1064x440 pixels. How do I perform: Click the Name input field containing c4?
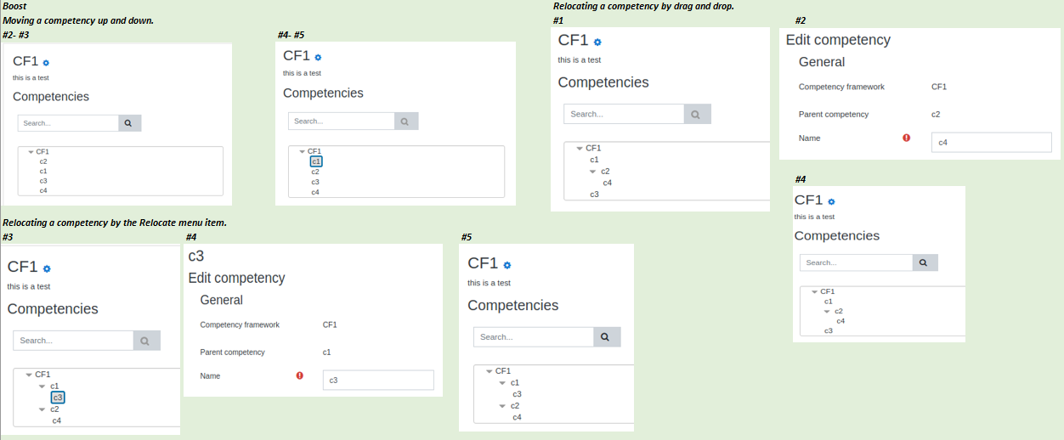coord(992,143)
